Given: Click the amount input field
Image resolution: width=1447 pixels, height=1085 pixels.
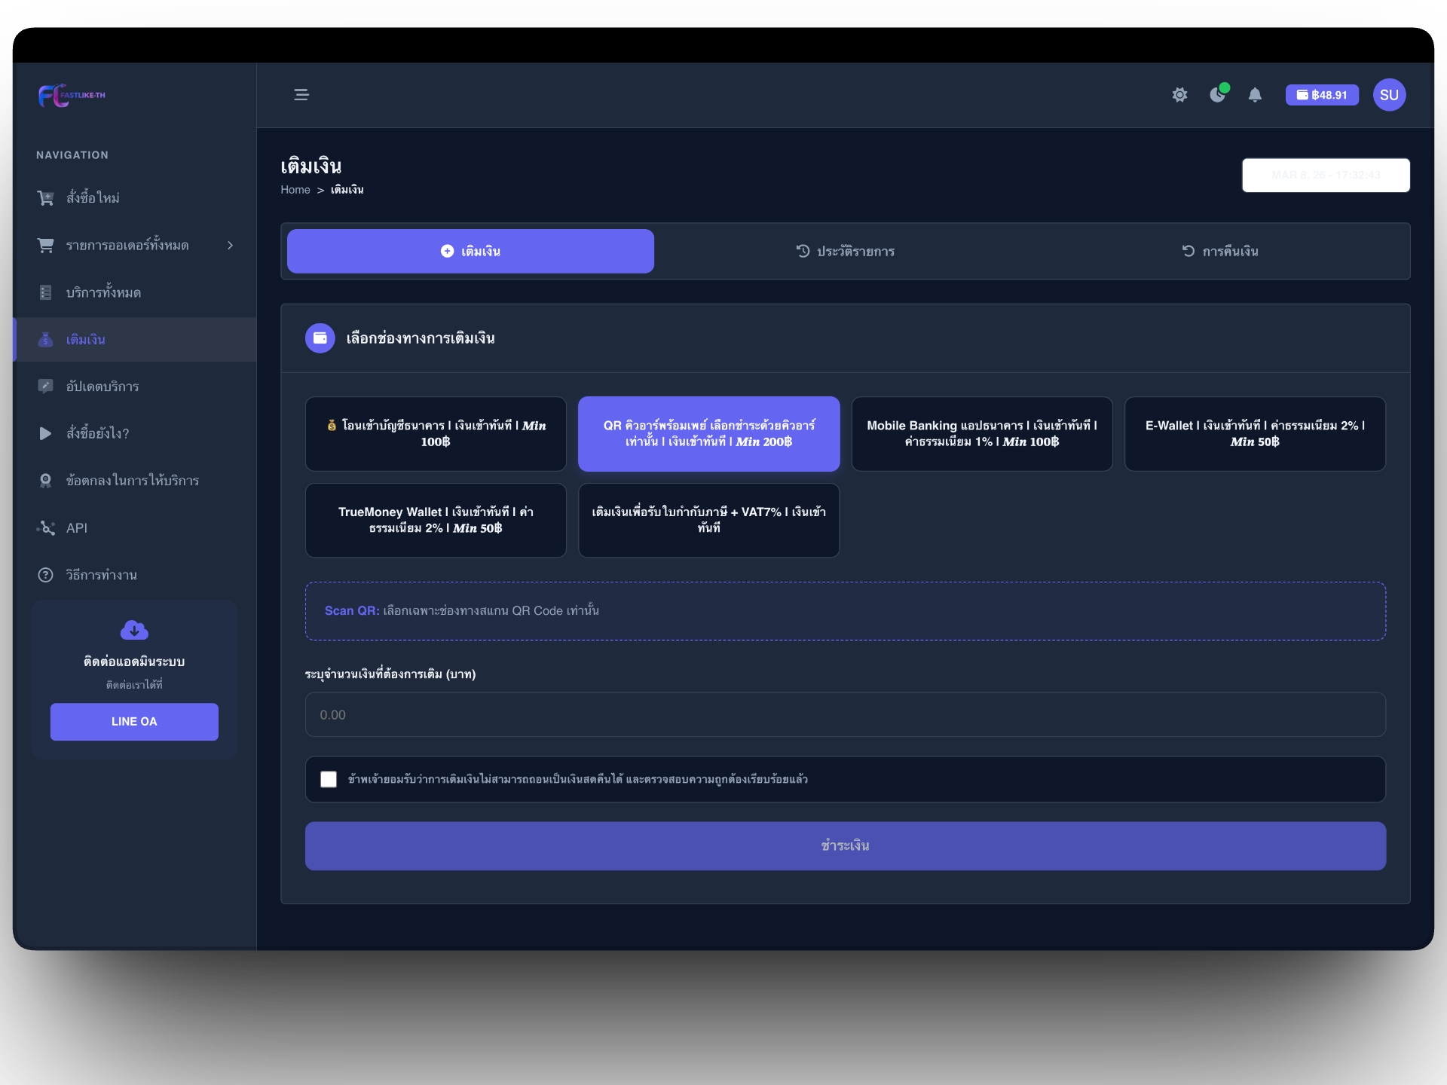Looking at the screenshot, I should pyautogui.click(x=845, y=715).
